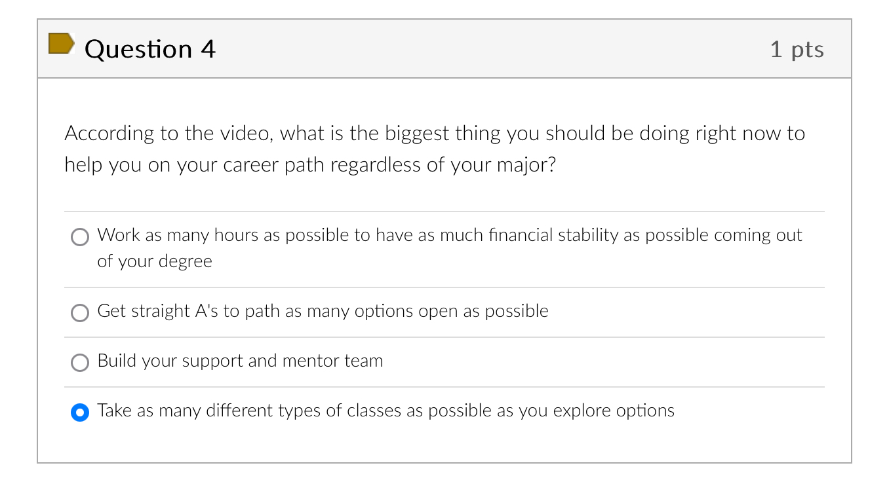Click the 'Take as many different types of classes' text
The height and width of the screenshot is (495, 889).
point(385,411)
